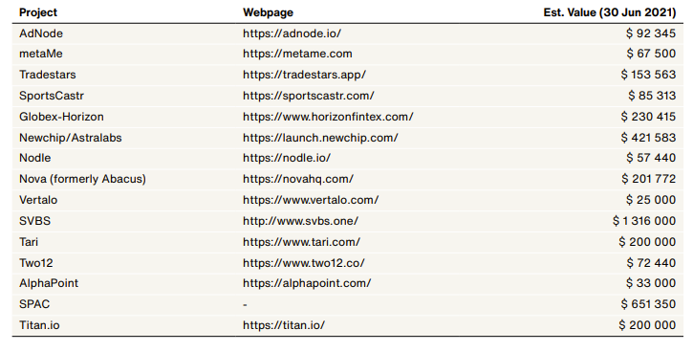Visit the tari.com webpage
The width and height of the screenshot is (693, 352).
tap(301, 242)
